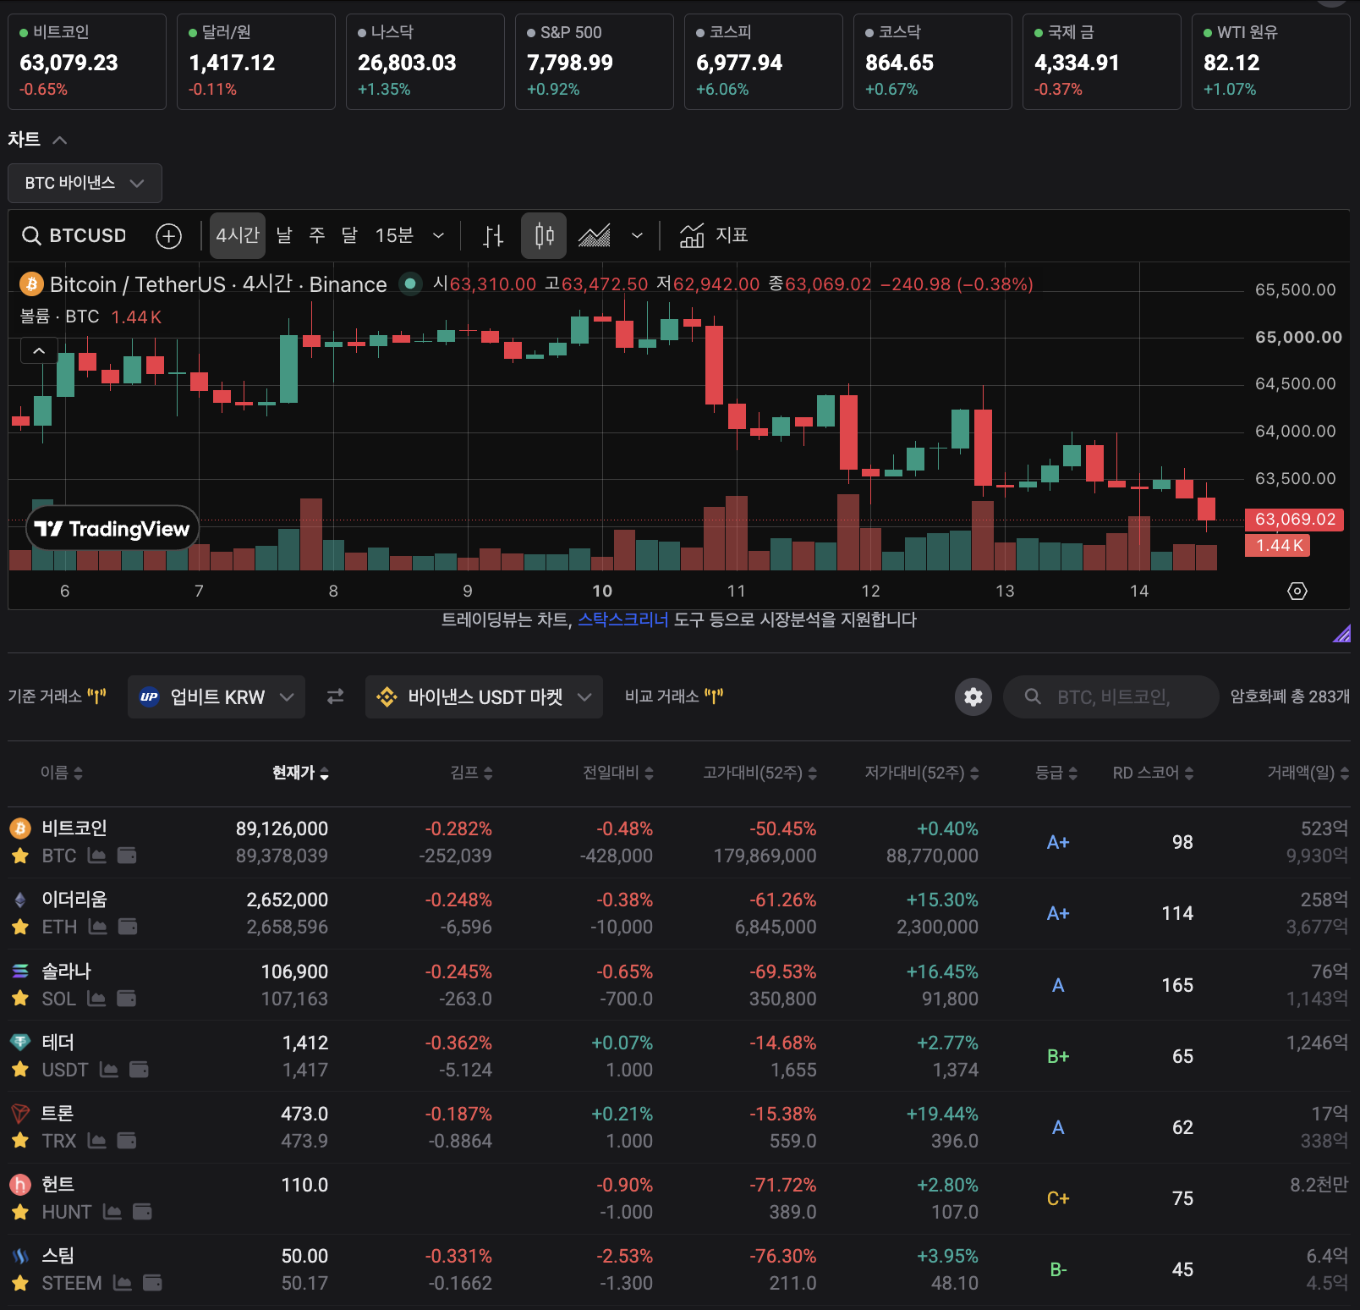Toggle the favorite star for TRX

[x=20, y=1141]
